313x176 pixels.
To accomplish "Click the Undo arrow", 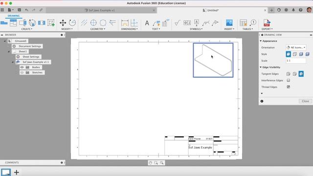I will click(x=26, y=10).
